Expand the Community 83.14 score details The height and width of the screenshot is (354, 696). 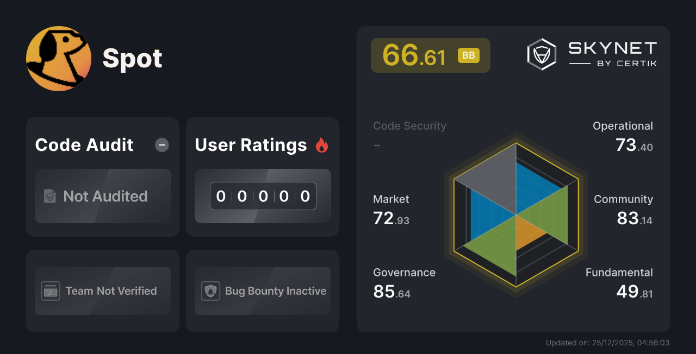(x=623, y=209)
